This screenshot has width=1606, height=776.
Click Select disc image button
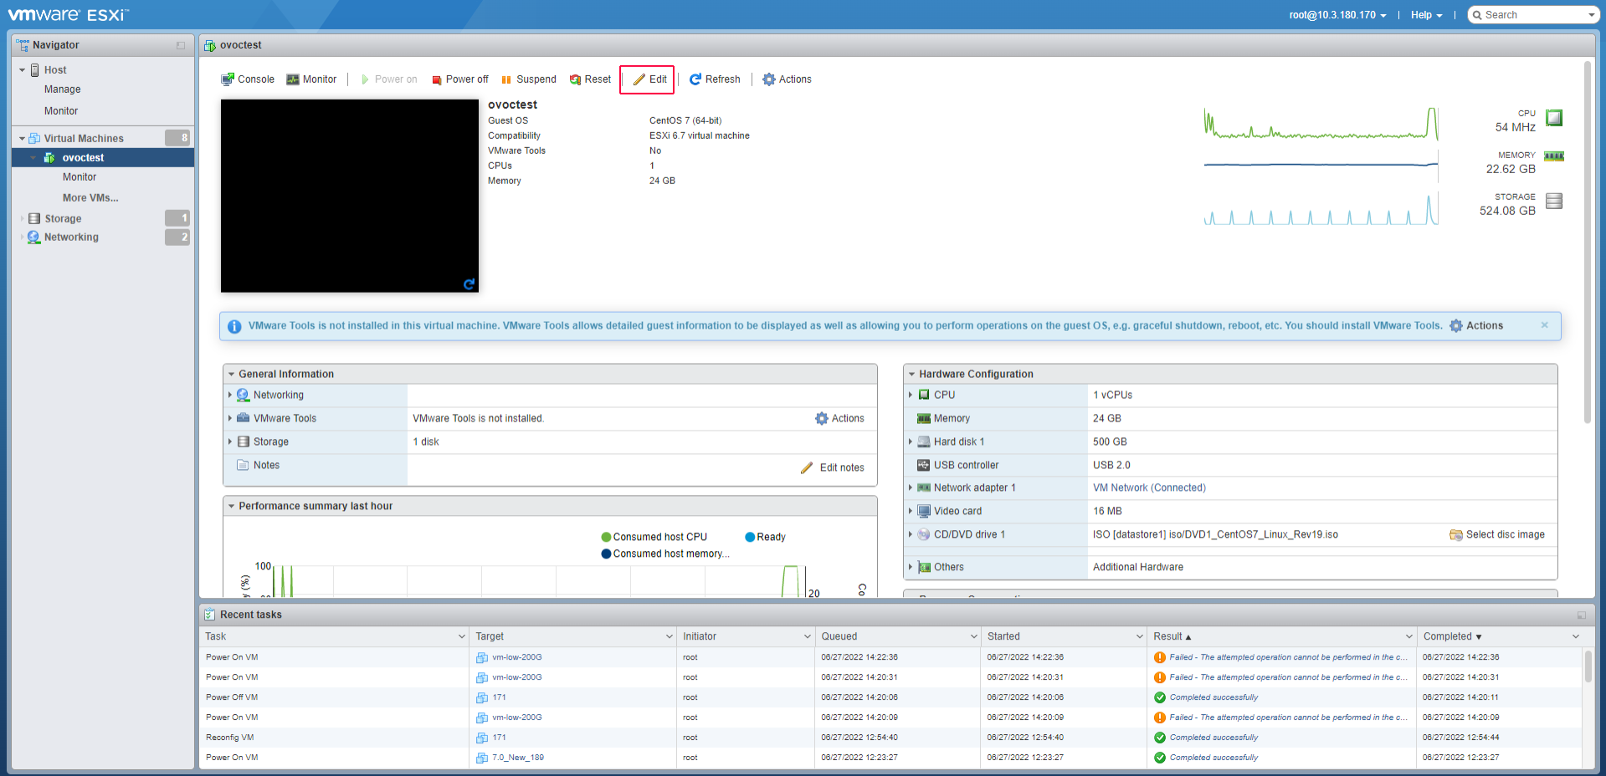click(1497, 534)
